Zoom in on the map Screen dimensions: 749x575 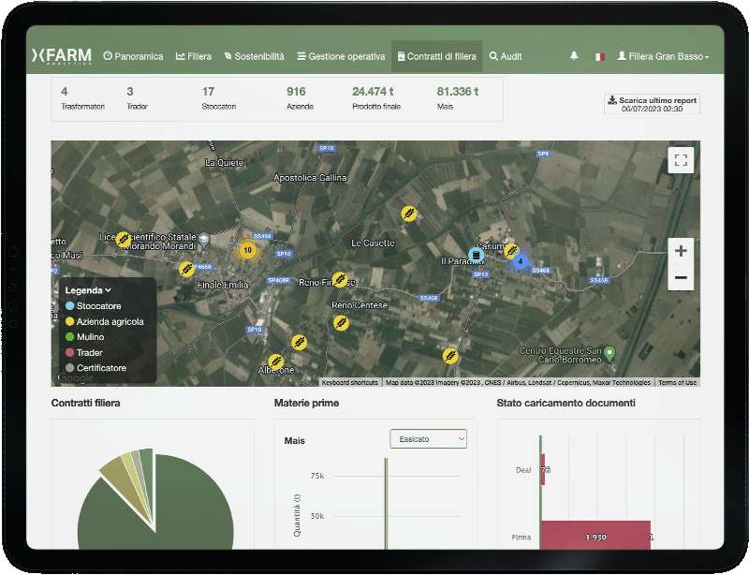(681, 251)
